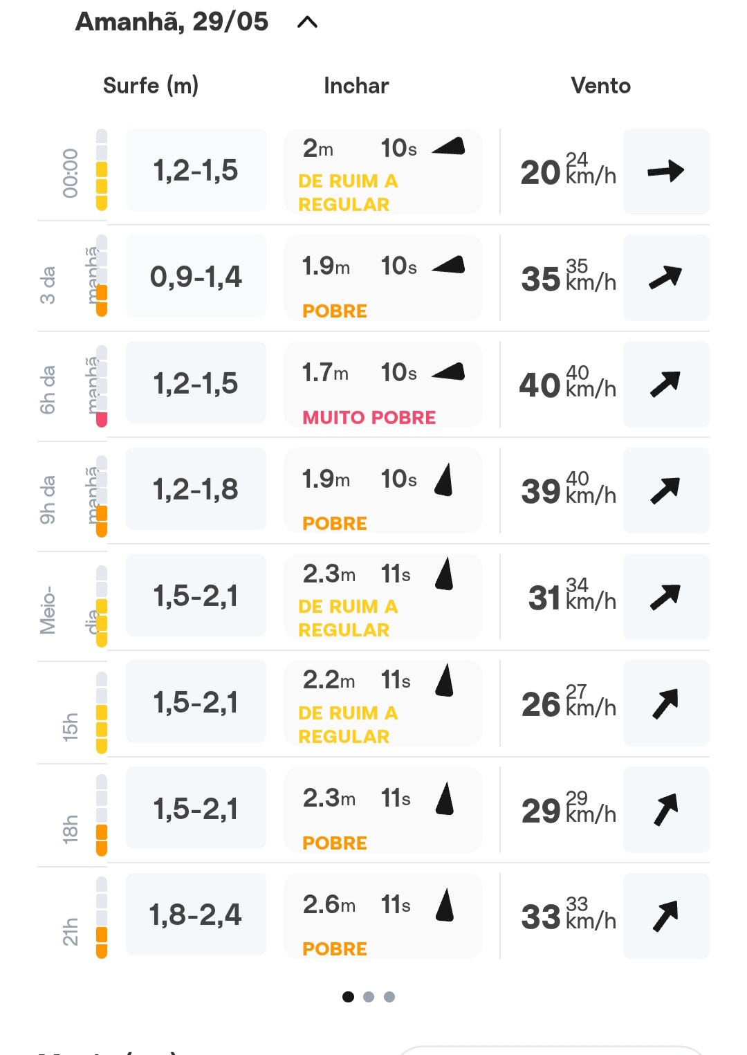
Task: Click the Inchar column header
Action: pyautogui.click(x=356, y=86)
